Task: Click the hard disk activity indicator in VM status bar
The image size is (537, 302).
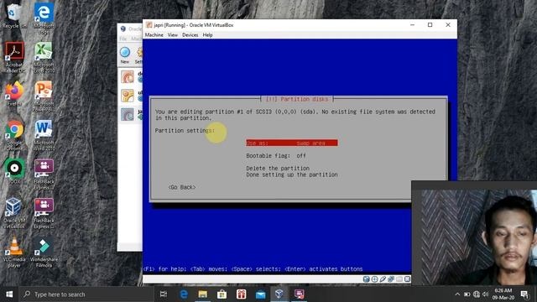Action: tap(366, 279)
